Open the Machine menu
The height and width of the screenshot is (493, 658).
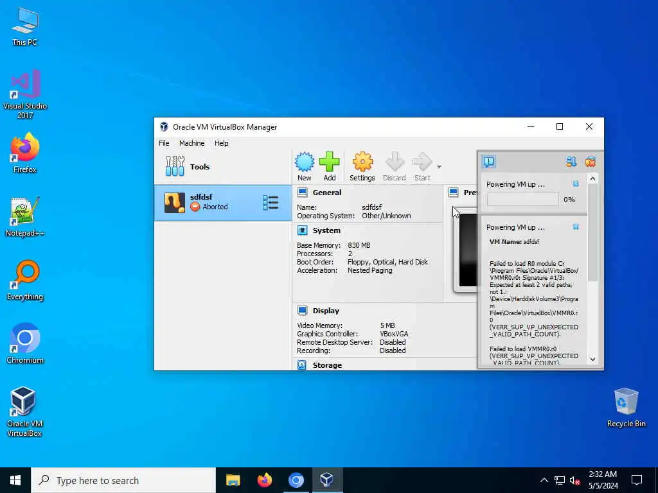pos(191,143)
